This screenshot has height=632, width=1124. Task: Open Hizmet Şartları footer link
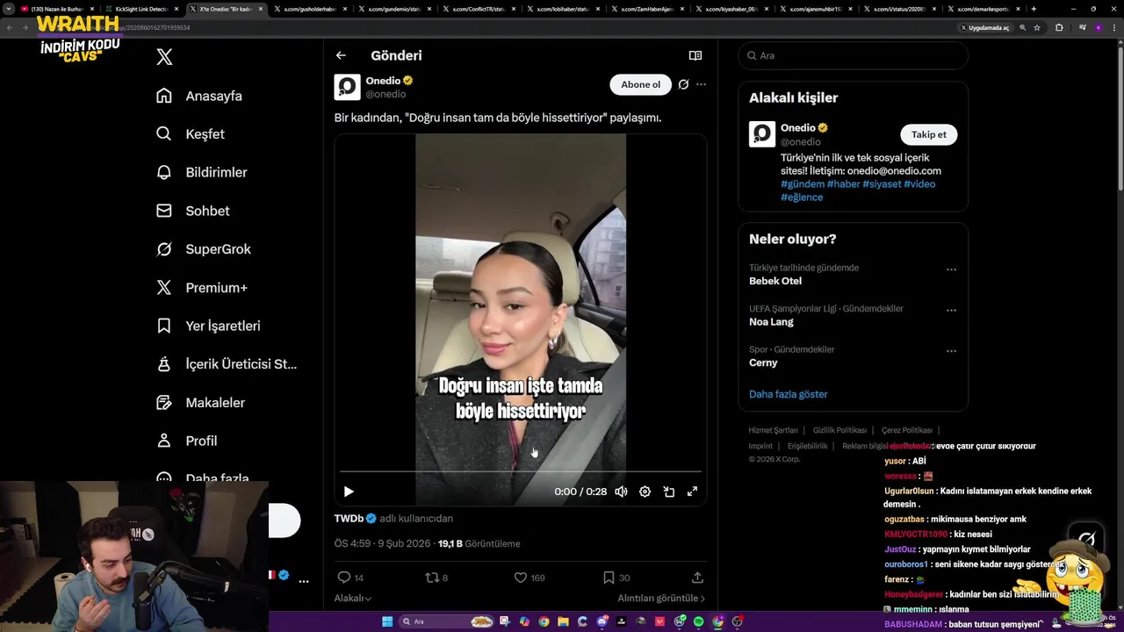click(773, 430)
